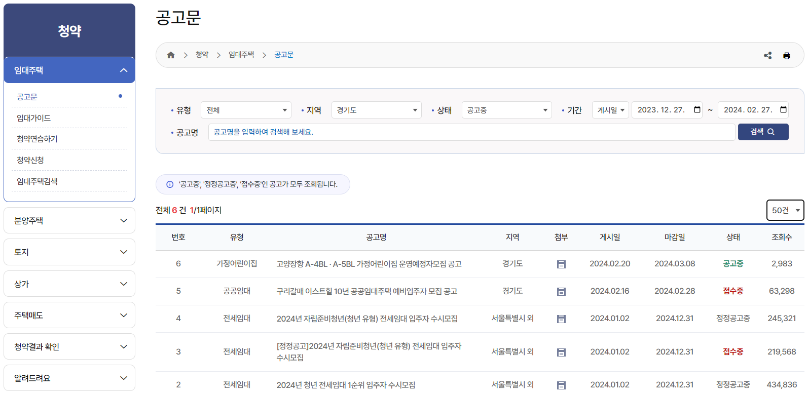Click the 마감일 column header
The width and height of the screenshot is (808, 394).
coord(675,237)
